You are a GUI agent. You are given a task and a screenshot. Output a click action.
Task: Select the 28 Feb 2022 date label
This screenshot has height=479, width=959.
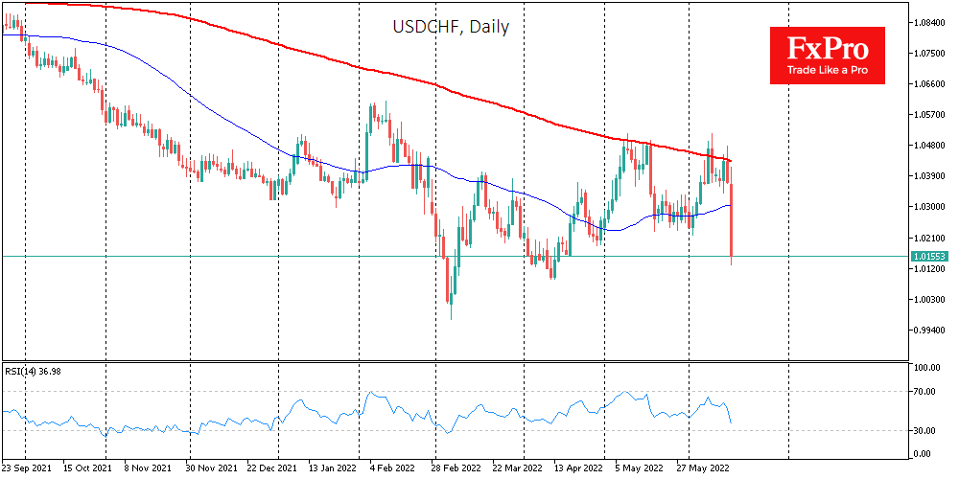coord(456,468)
